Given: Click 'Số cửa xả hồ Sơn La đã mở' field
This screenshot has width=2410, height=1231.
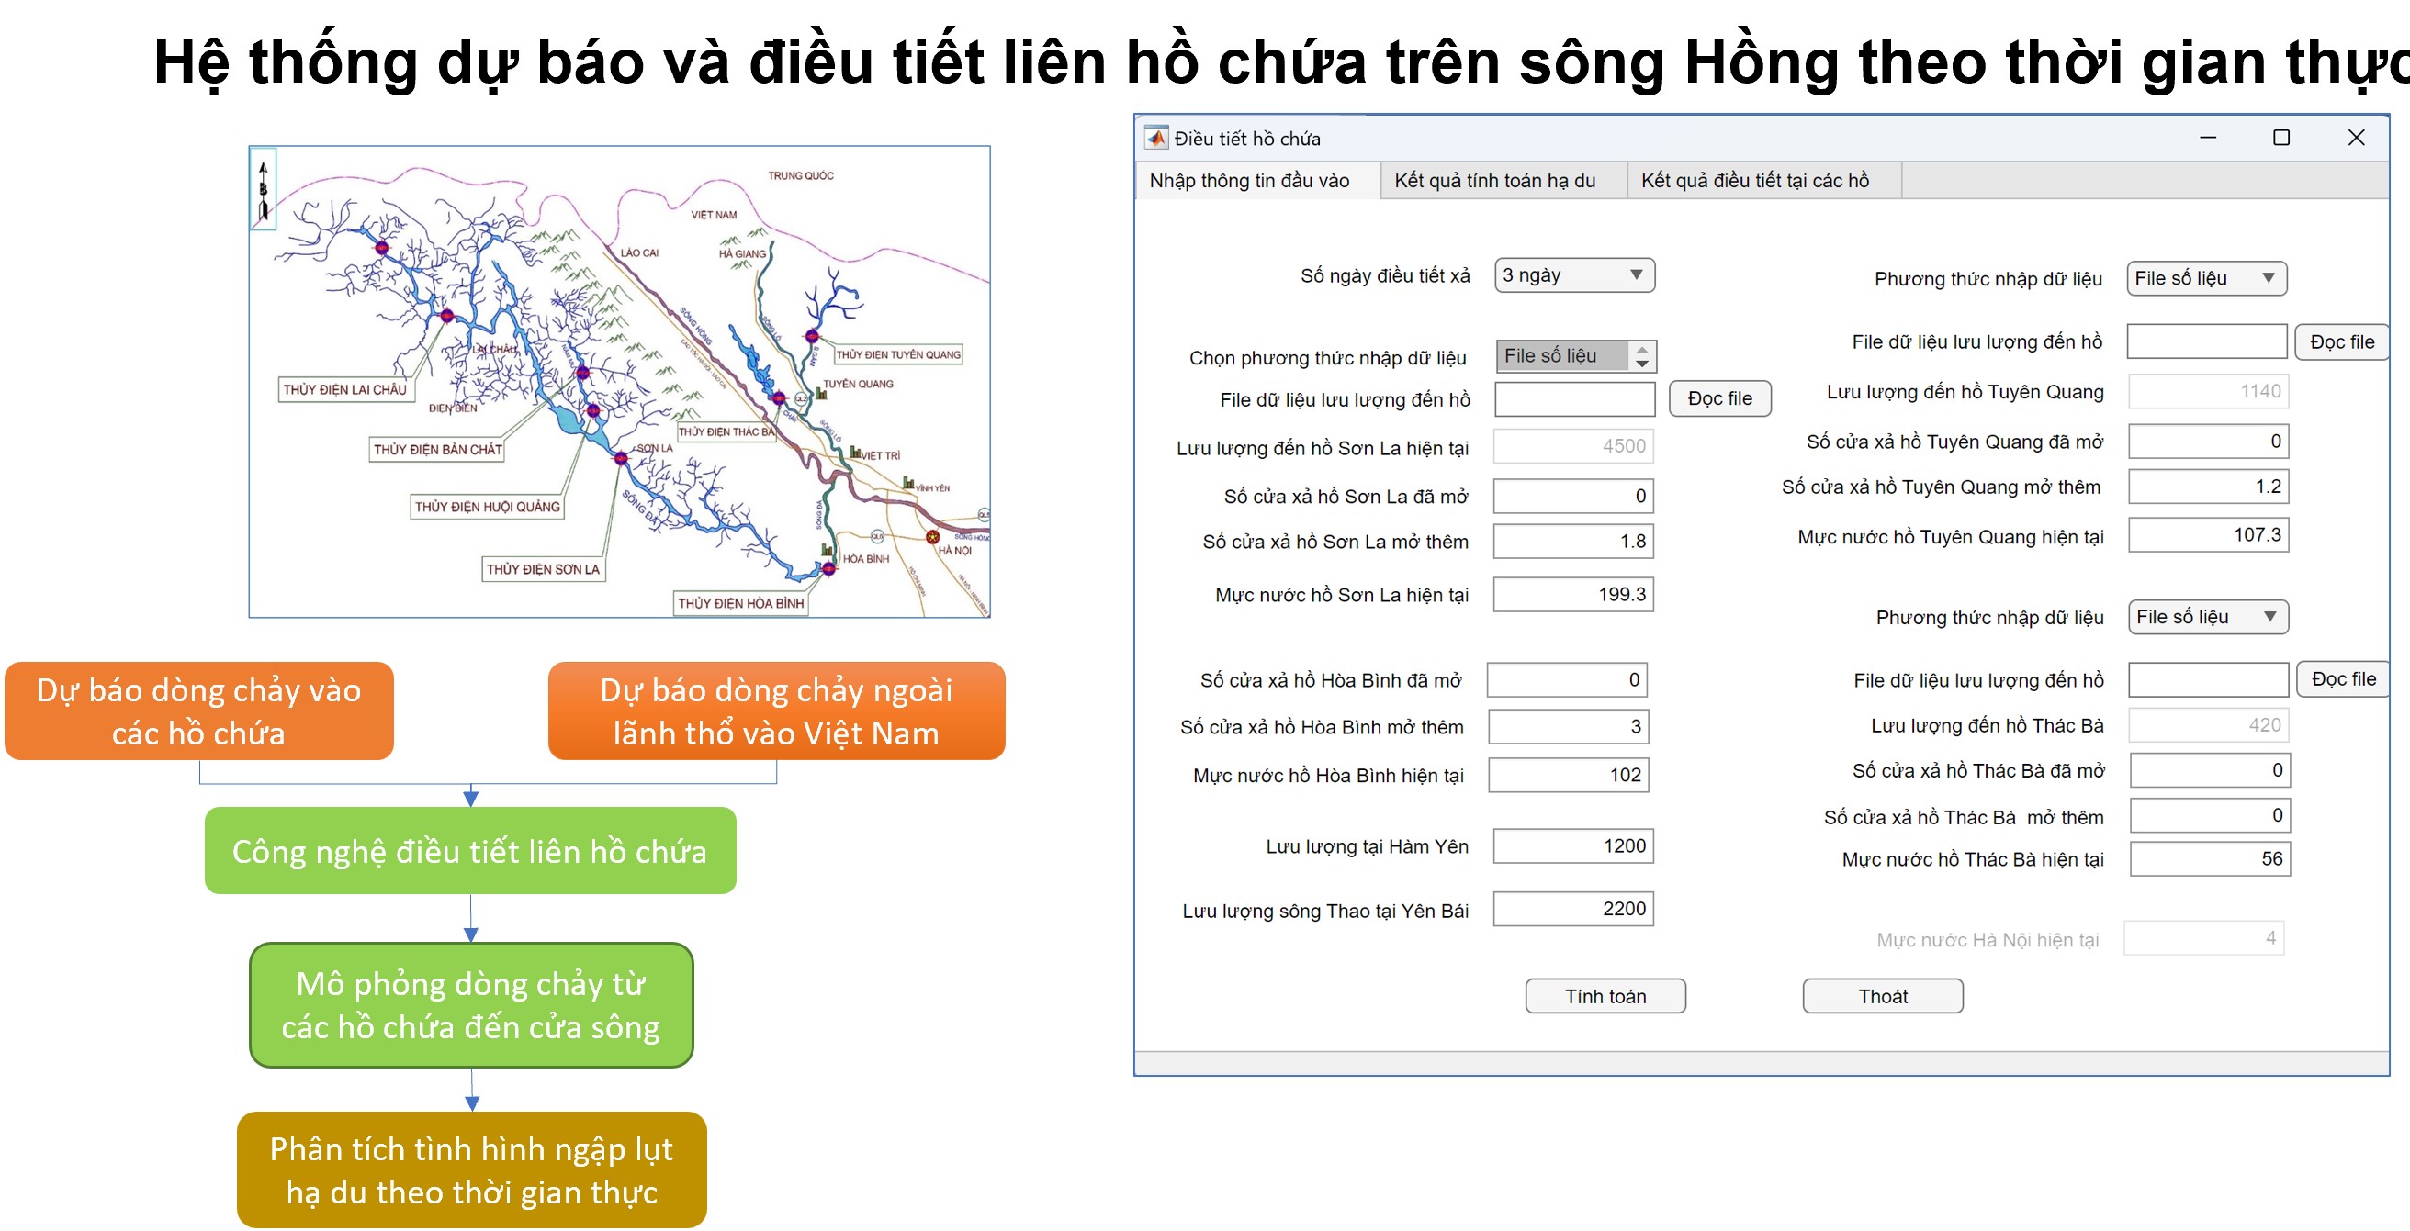Looking at the screenshot, I should pyautogui.click(x=1573, y=496).
